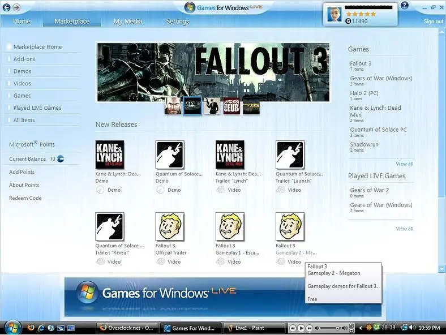Click the gamer avatar picture
Viewport: 446px width, 335px height.
click(x=334, y=15)
